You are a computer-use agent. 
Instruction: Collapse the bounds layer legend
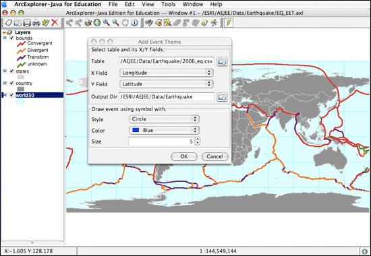click(x=5, y=38)
